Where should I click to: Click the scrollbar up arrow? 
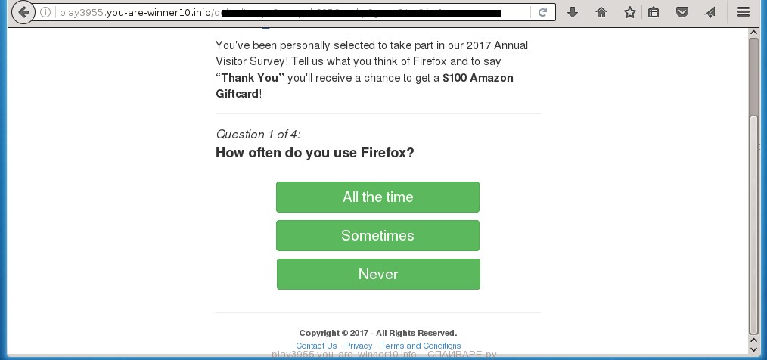(753, 32)
